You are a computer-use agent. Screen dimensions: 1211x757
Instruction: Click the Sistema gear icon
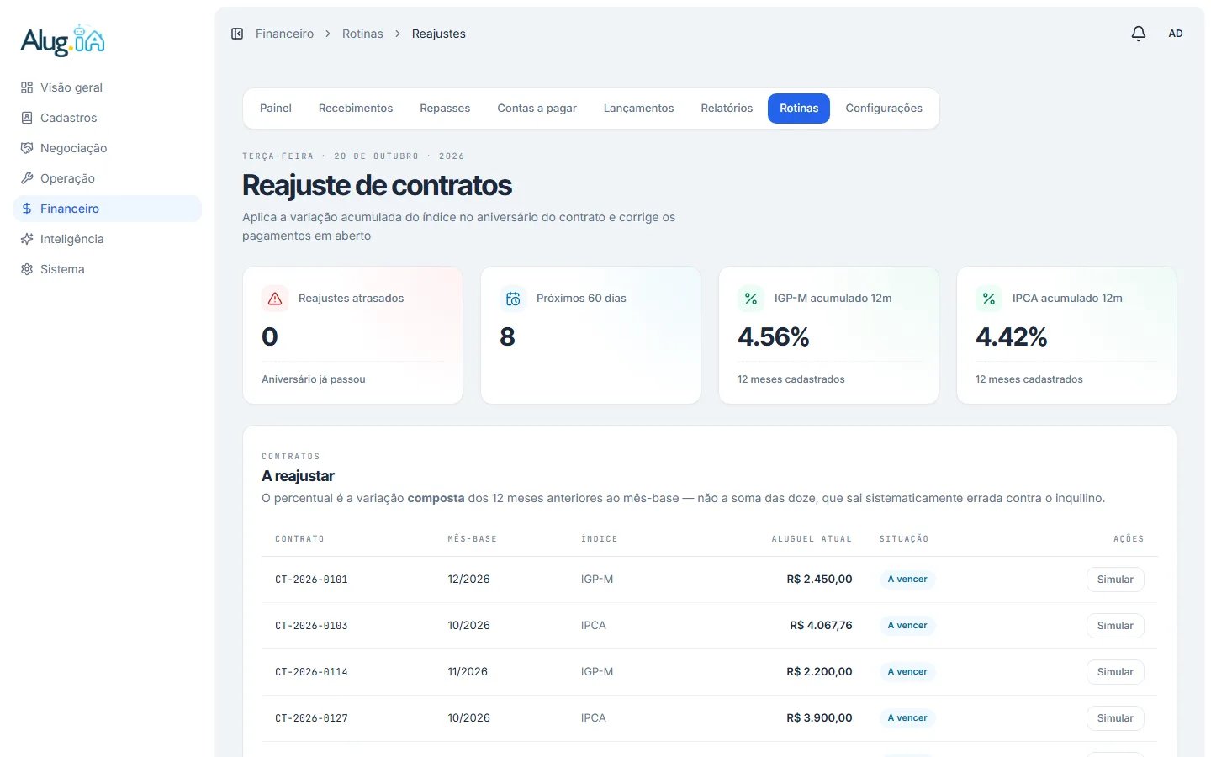coord(27,269)
